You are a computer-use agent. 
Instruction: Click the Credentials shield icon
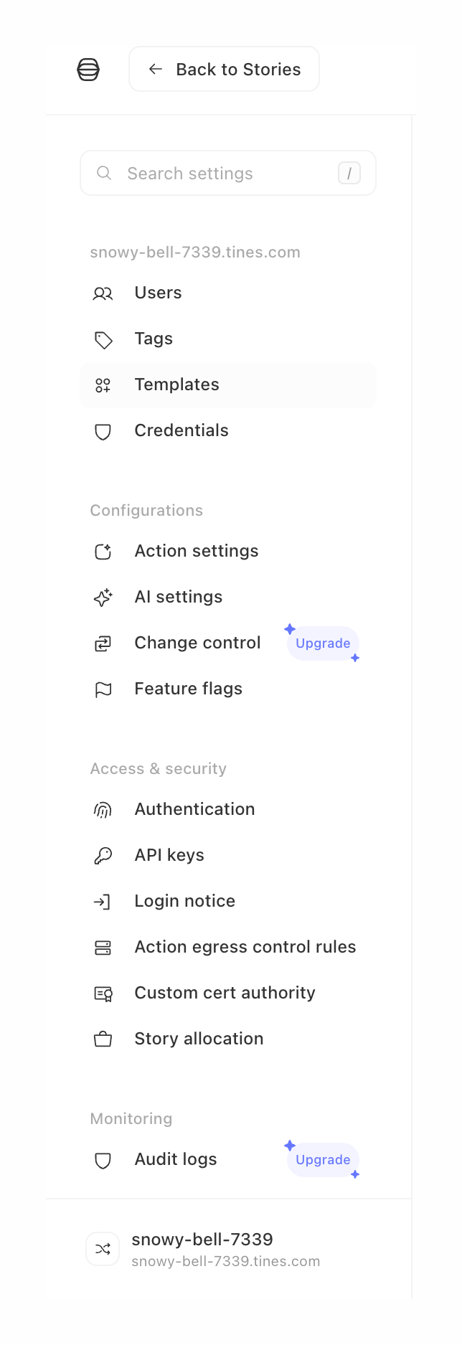point(103,431)
